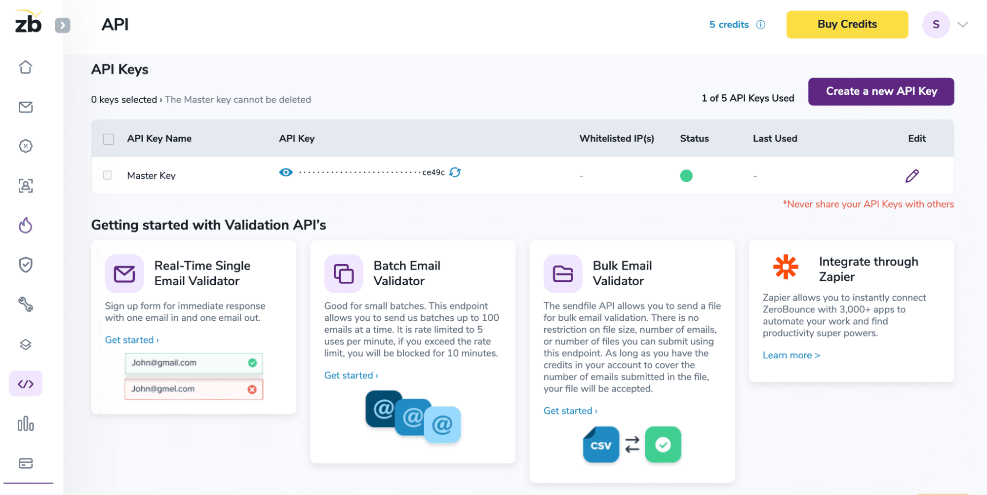
Task: Click the green Master Key status dot
Action: click(686, 176)
